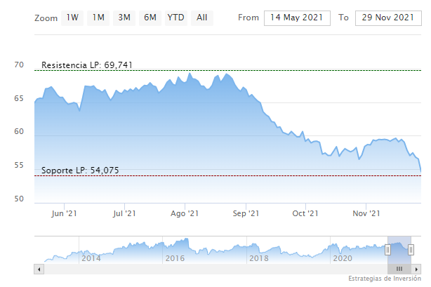
Task: Click the scrollbar right arrow
Action: tap(417, 269)
